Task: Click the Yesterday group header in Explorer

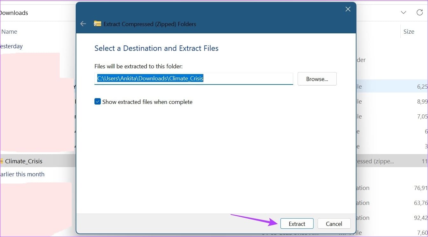Action: click(11, 46)
